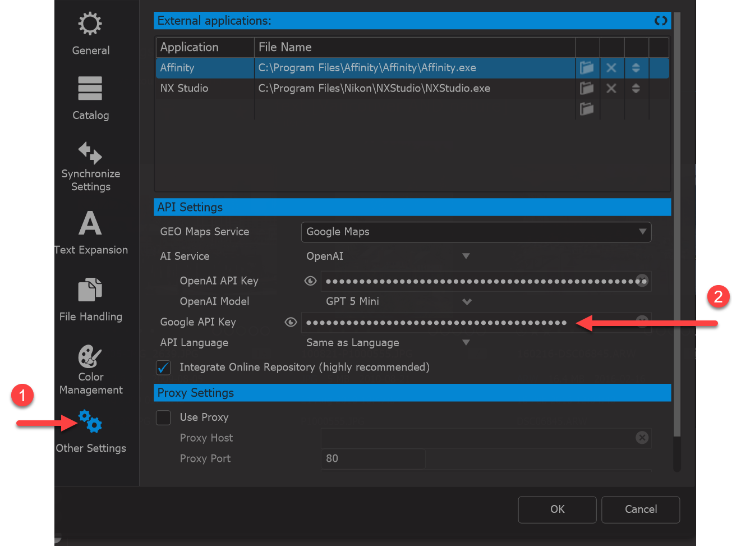Click the Application column header
The image size is (732, 546).
pyautogui.click(x=205, y=47)
